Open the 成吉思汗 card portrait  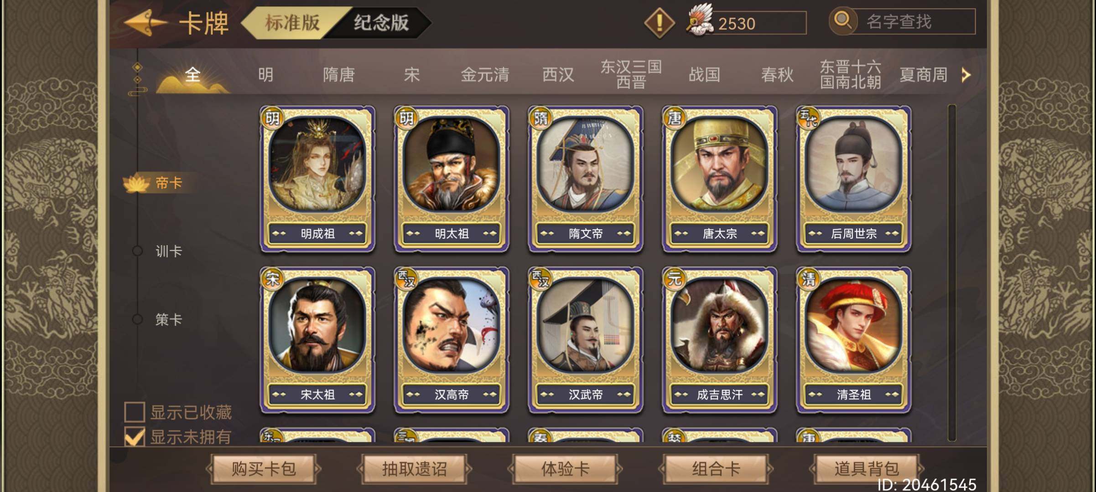[x=719, y=326]
